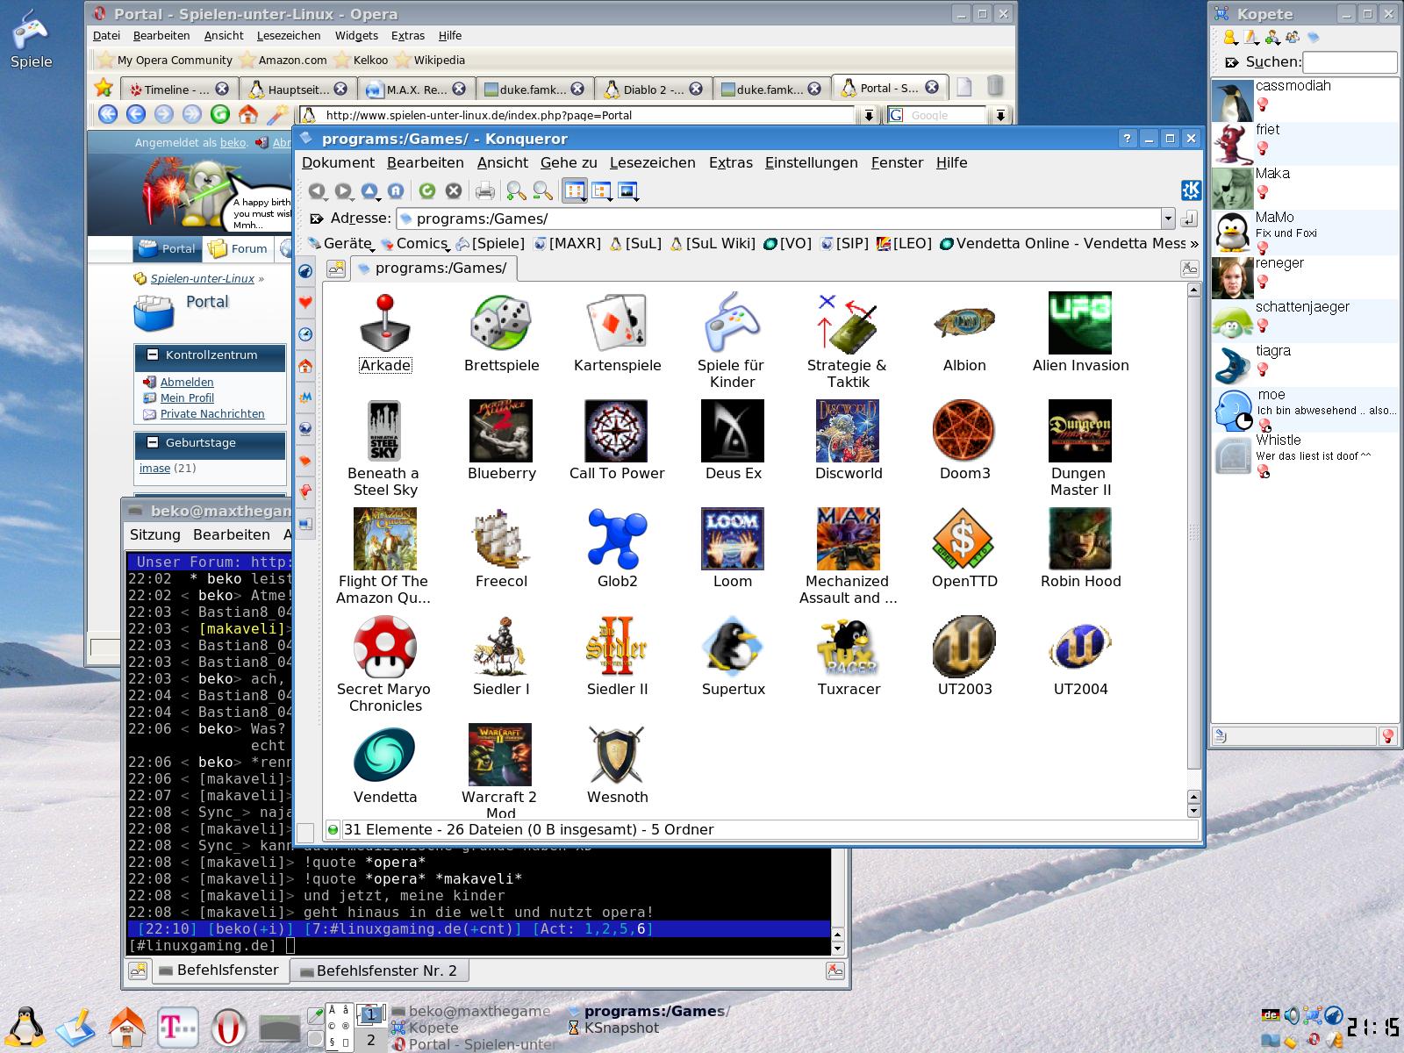
Task: Click Konqueror's zoom out magnifier icon
Action: [x=543, y=190]
